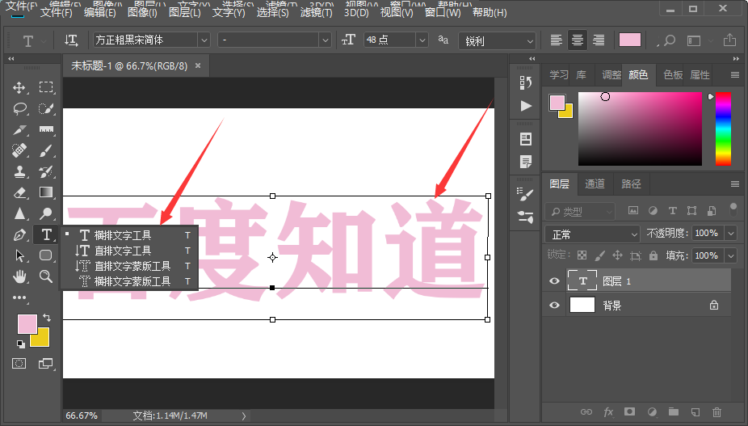This screenshot has width=748, height=426.
Task: Select the Zoom tool
Action: [x=46, y=276]
